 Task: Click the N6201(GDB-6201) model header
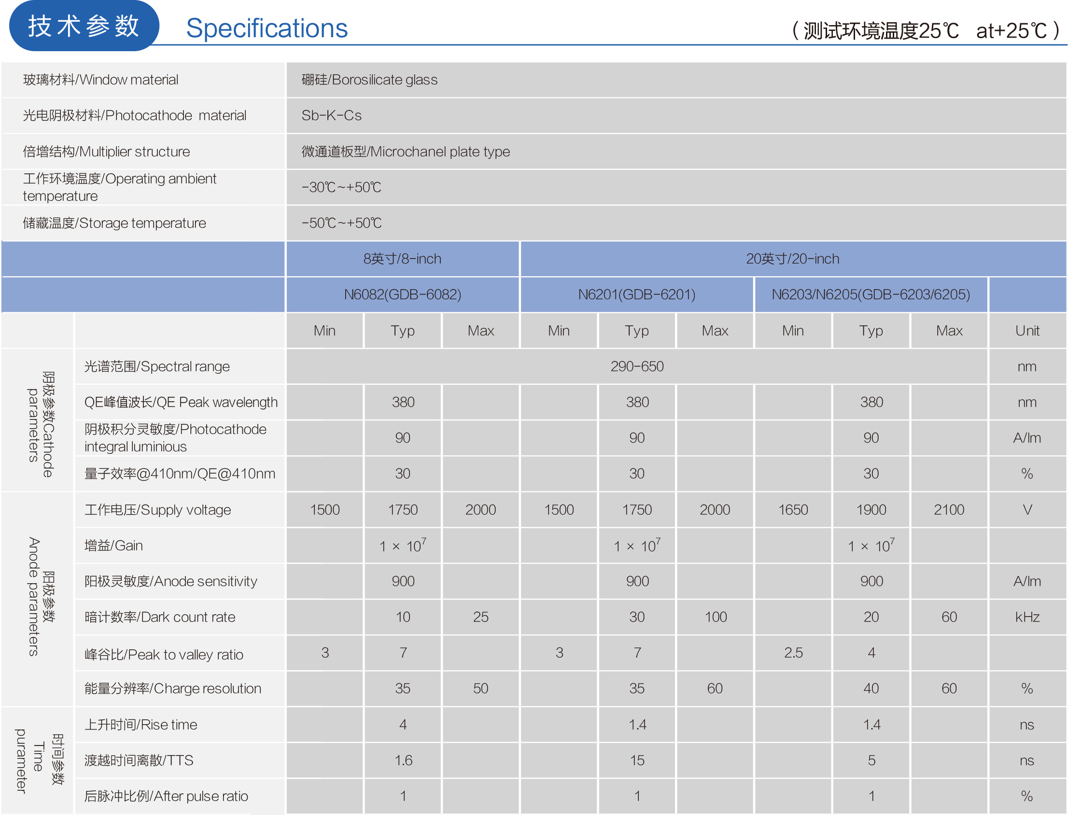(636, 295)
